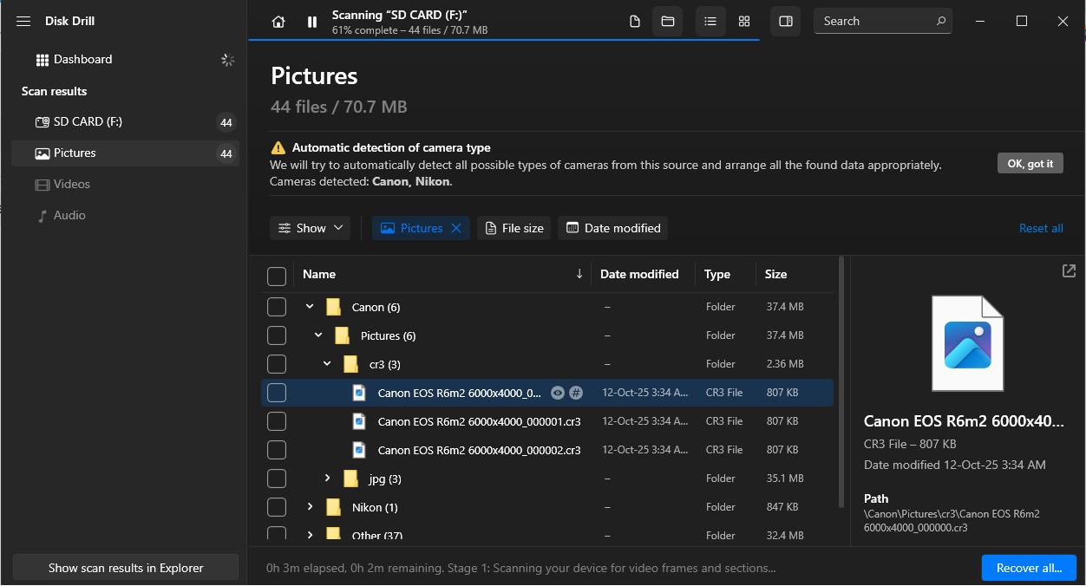Sort by Type column header
1086x586 pixels.
point(717,274)
